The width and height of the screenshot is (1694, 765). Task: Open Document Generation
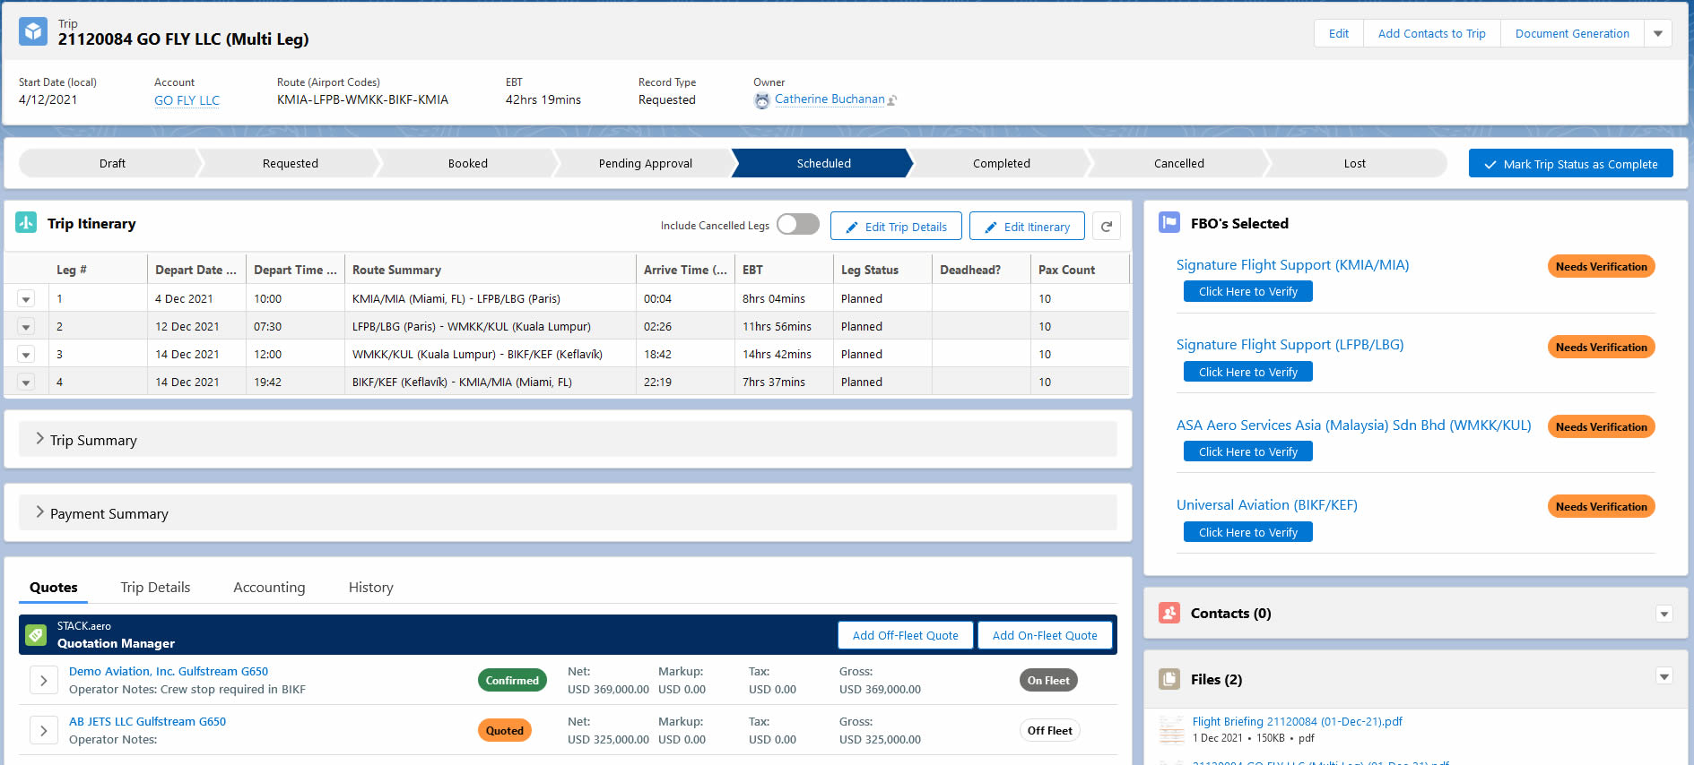1572,33
